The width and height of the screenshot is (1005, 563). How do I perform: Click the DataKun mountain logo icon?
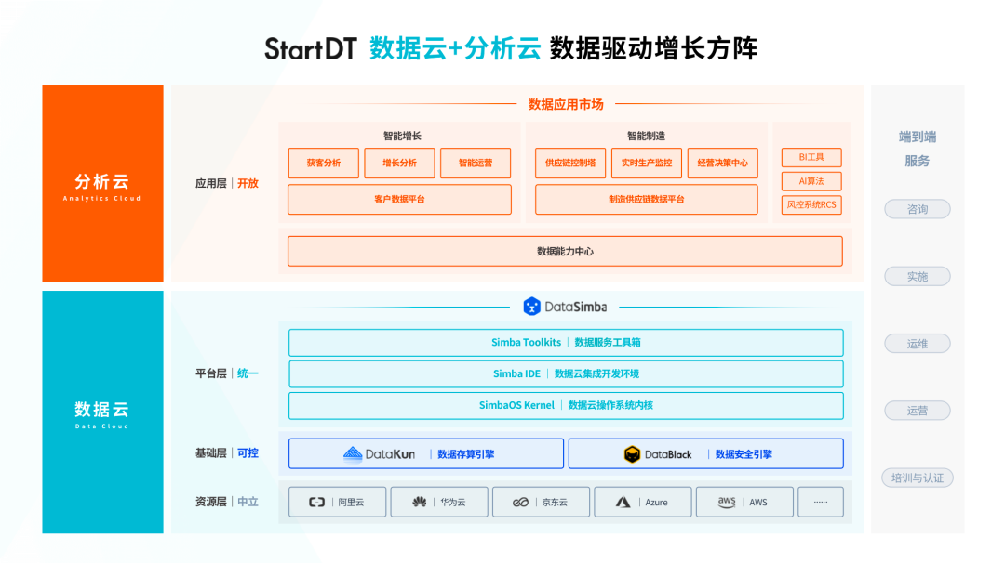[x=355, y=452]
